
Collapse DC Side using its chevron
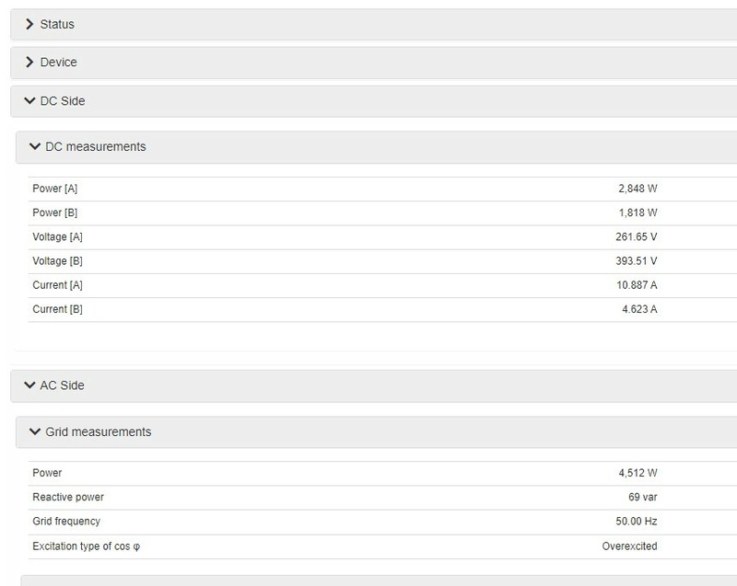(x=30, y=101)
